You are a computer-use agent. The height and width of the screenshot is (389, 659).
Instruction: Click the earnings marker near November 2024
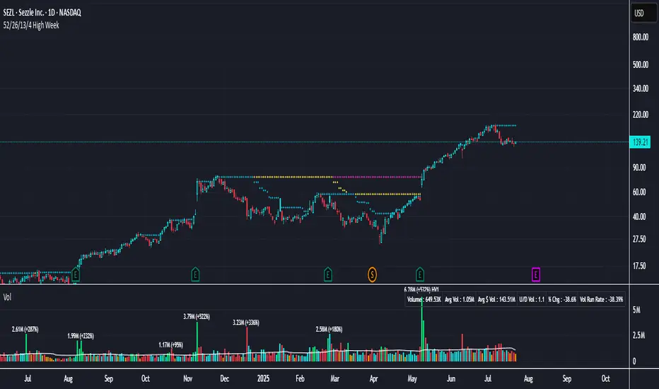click(197, 272)
